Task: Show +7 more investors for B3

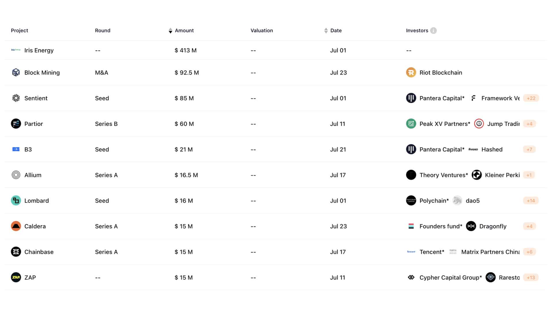Action: tap(529, 149)
